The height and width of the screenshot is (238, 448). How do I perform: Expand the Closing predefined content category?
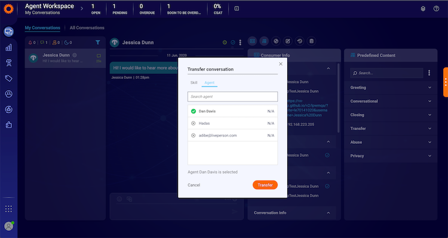click(x=391, y=115)
